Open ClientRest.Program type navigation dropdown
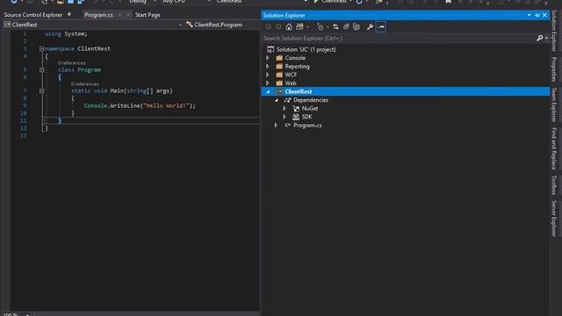The height and width of the screenshot is (316, 562). (x=219, y=25)
